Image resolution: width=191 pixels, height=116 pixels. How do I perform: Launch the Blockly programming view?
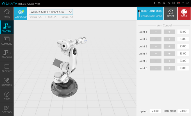[x=7, y=68]
